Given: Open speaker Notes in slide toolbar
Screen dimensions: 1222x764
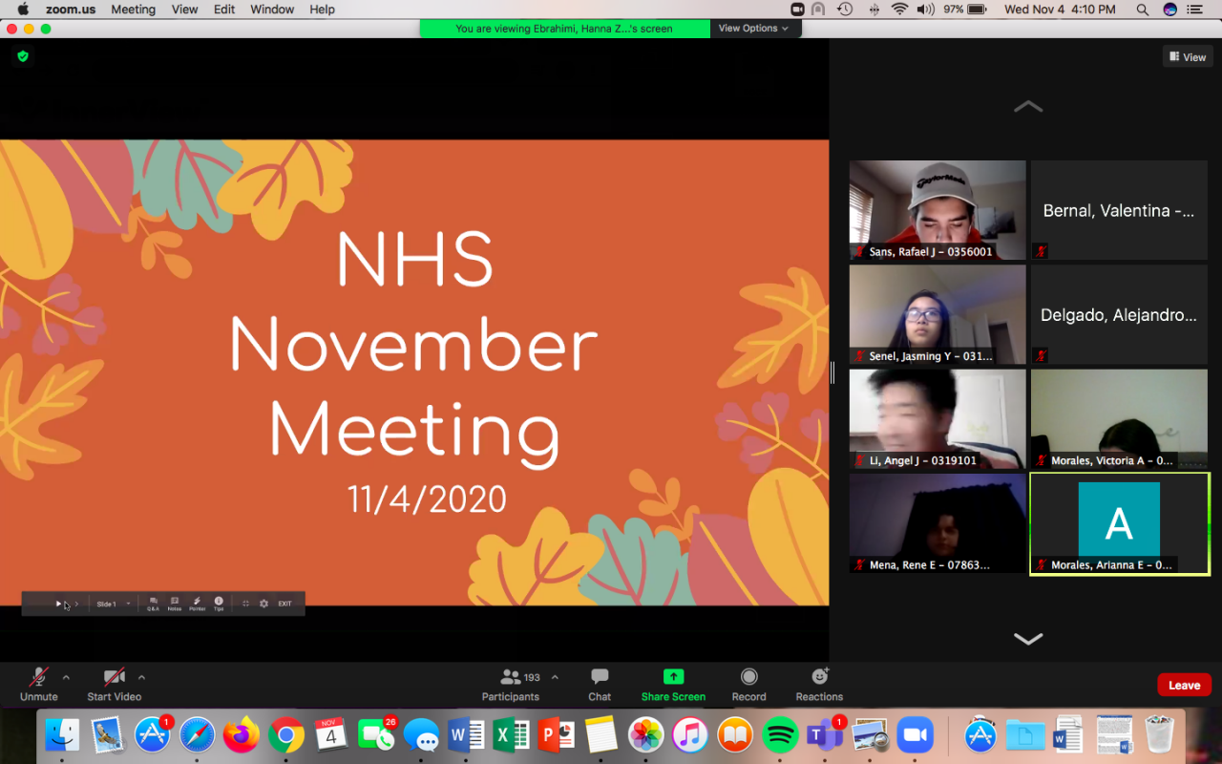Looking at the screenshot, I should tap(175, 604).
